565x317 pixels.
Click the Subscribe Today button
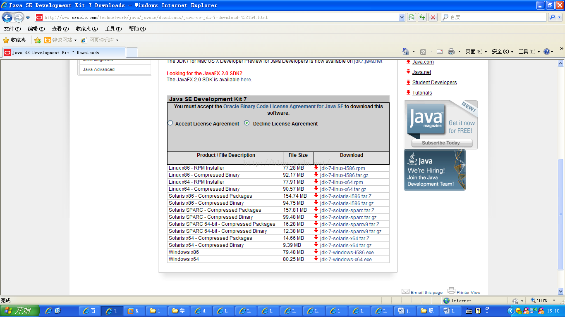[x=441, y=143]
